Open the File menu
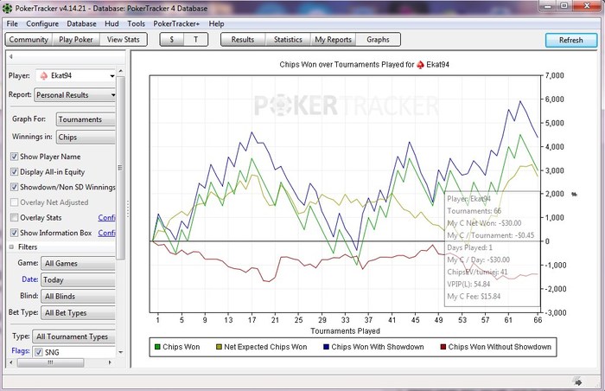Image resolution: width=605 pixels, height=391 pixels. point(12,24)
